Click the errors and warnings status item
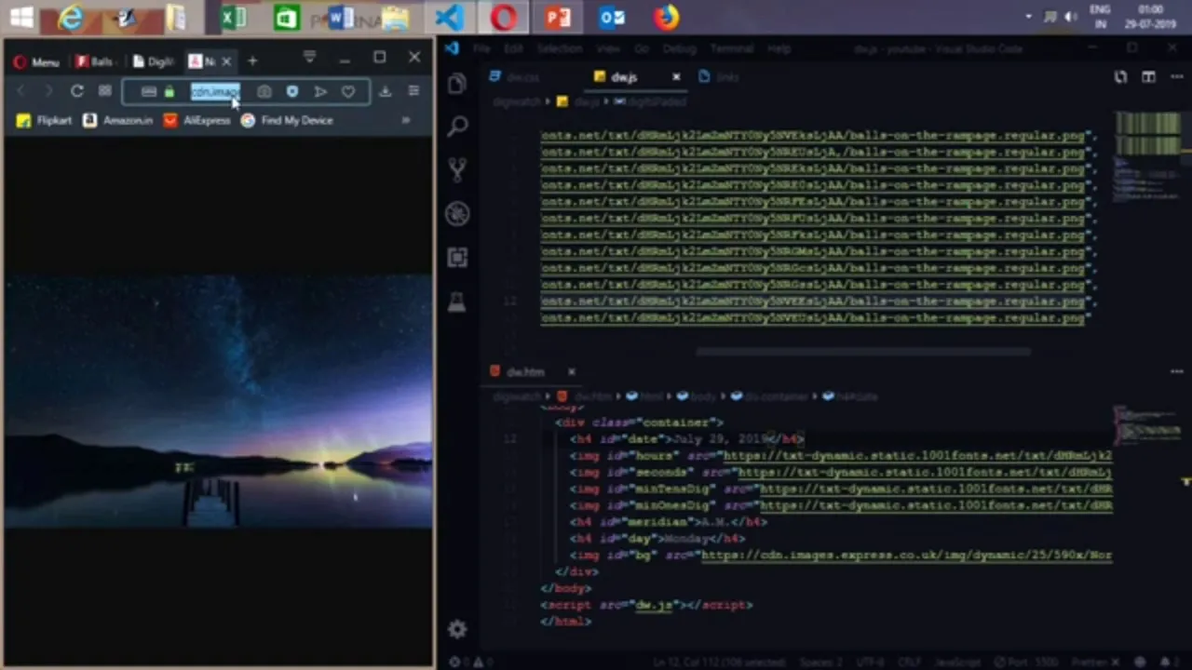Viewport: 1192px width, 670px height. (471, 663)
